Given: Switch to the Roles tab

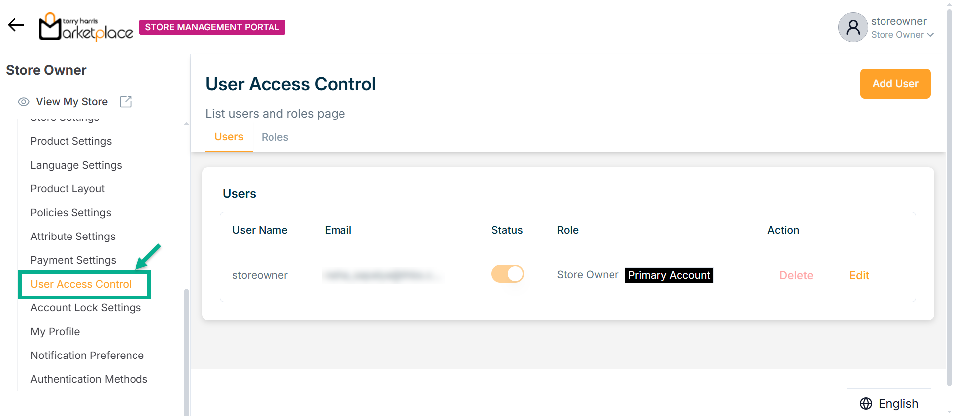Looking at the screenshot, I should [275, 137].
